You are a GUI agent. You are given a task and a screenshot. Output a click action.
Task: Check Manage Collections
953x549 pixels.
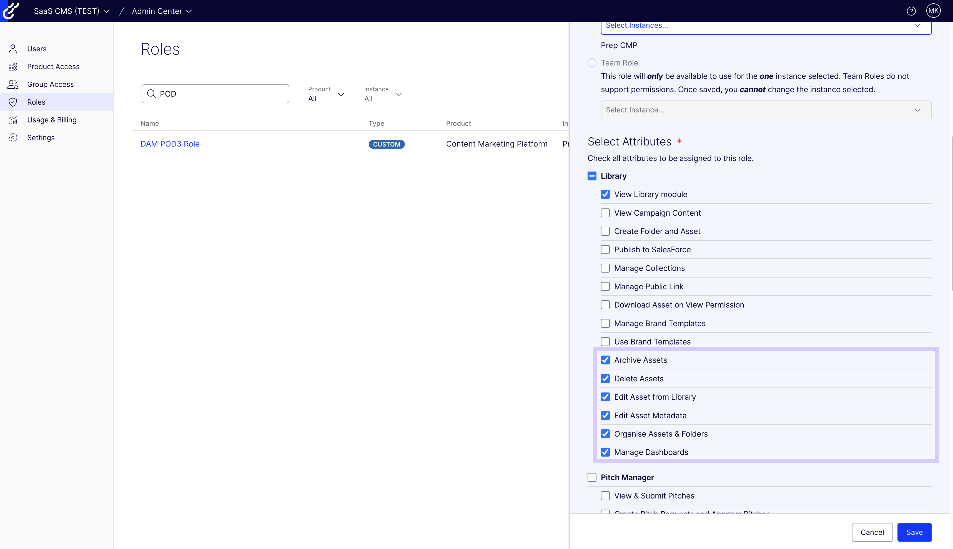605,268
